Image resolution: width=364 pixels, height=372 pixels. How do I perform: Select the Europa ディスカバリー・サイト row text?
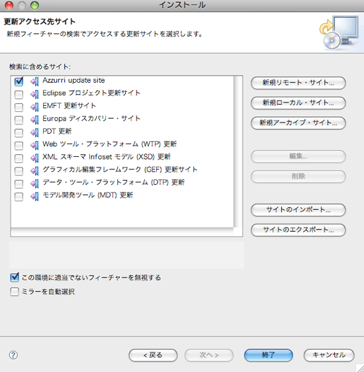pyautogui.click(x=91, y=118)
